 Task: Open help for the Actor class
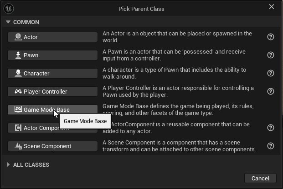271,37
